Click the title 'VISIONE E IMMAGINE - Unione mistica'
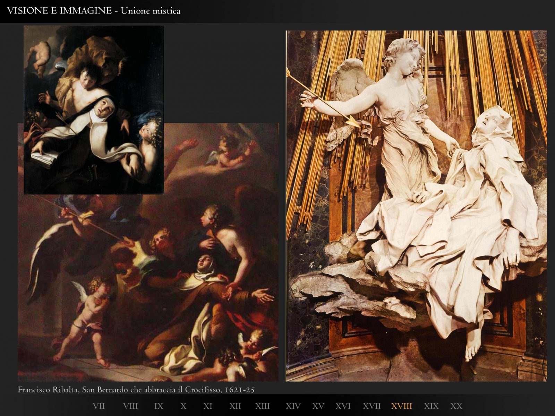Screen dimensions: 555x416 pyautogui.click(x=94, y=11)
